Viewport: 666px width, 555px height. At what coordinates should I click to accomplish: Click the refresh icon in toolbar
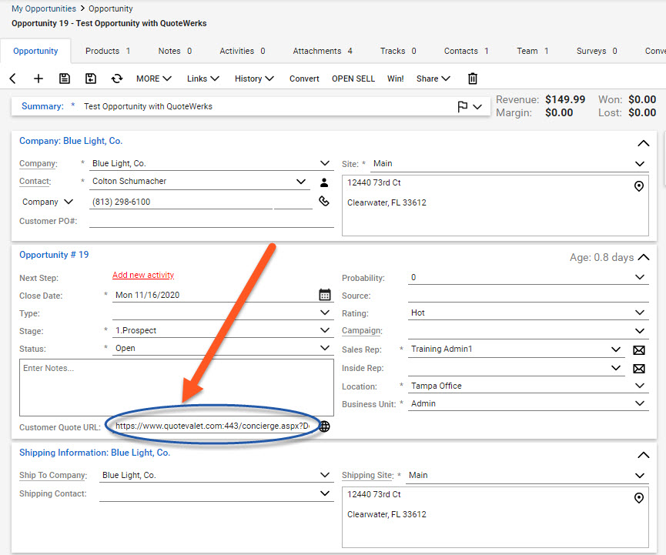pos(117,79)
